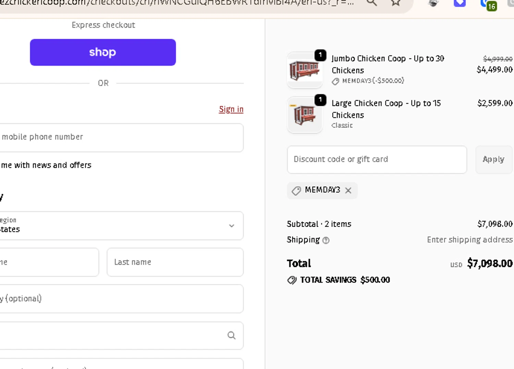Click the 'Express checkout' heading
514x369 pixels.
(x=103, y=25)
